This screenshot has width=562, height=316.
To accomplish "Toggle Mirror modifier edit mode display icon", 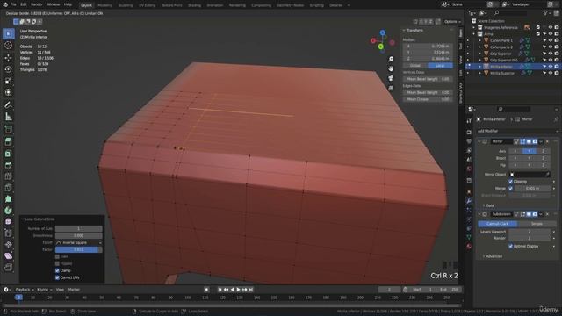I will point(522,141).
